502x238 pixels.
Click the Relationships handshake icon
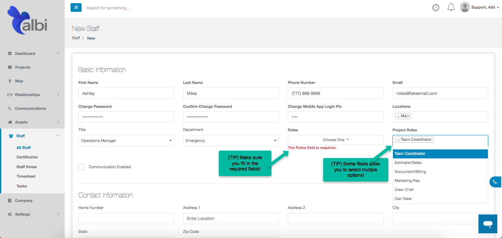pos(10,94)
